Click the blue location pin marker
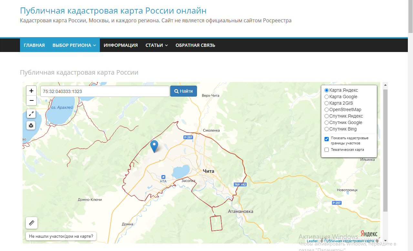Screen dimensions: 413x251 (x=155, y=146)
